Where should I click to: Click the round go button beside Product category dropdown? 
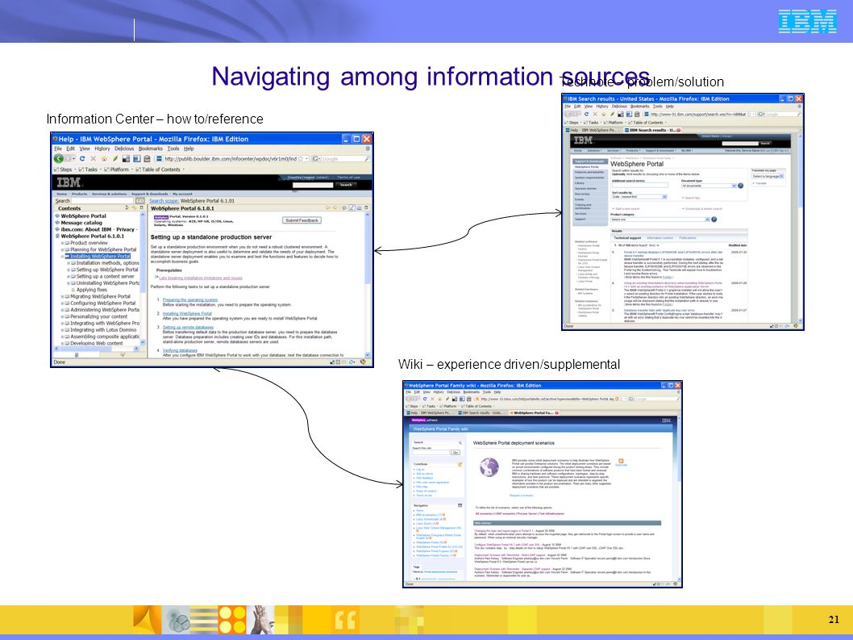point(714,220)
